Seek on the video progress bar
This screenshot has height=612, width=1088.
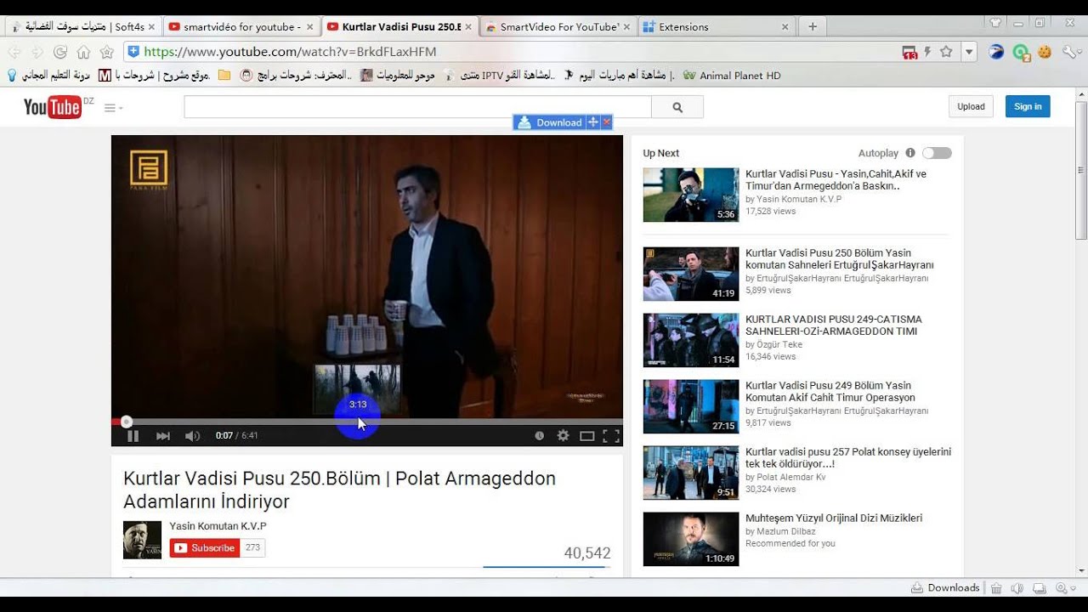click(x=367, y=422)
